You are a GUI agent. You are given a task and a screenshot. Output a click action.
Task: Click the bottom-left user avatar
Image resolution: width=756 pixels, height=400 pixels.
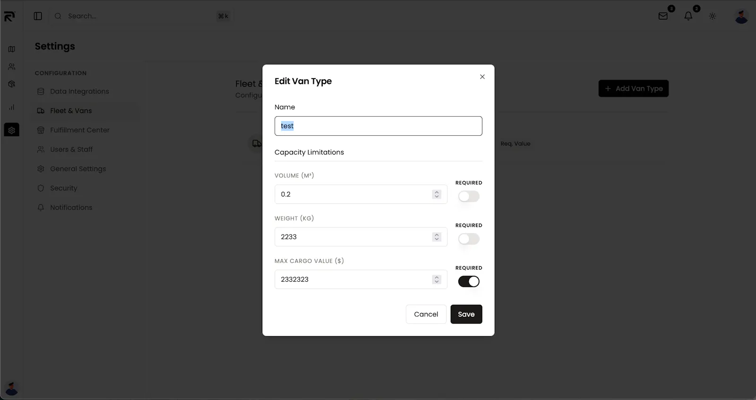[12, 389]
